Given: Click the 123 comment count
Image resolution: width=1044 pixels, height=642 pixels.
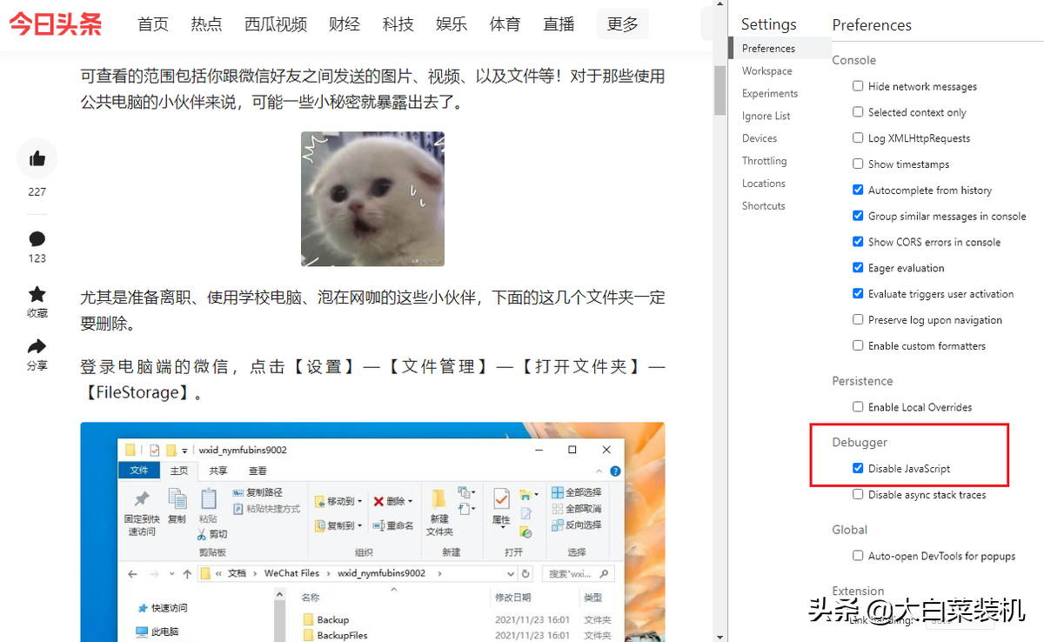Looking at the screenshot, I should point(37,258).
